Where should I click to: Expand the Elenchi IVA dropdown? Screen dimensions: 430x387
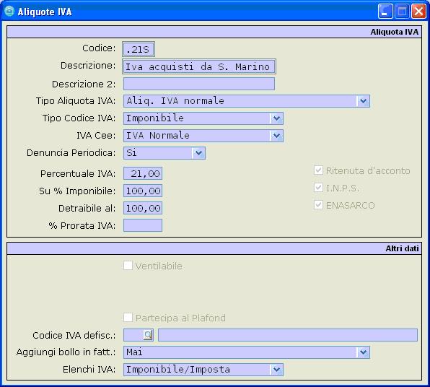pos(276,370)
